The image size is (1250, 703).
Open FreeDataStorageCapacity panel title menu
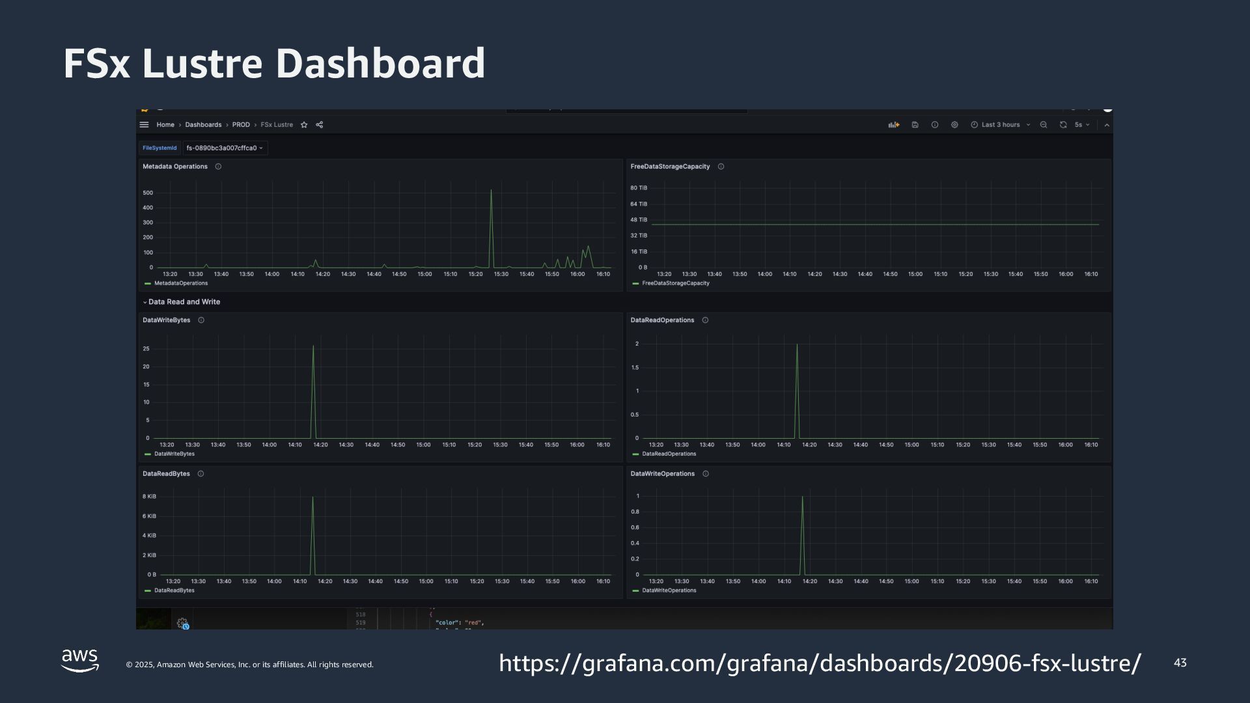[670, 167]
